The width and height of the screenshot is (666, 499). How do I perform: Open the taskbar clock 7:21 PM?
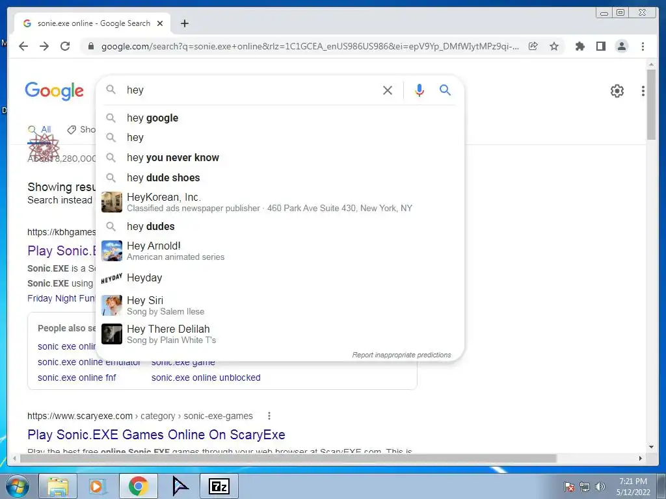[x=633, y=487]
